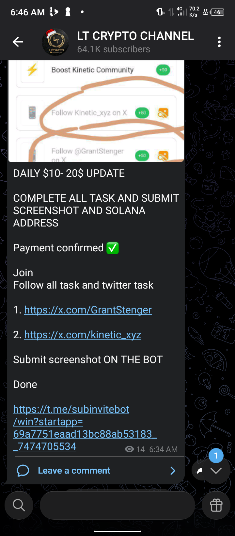Tap the 64.1K subscribers subtitle
Screen dimensions: 235x536
click(x=114, y=49)
